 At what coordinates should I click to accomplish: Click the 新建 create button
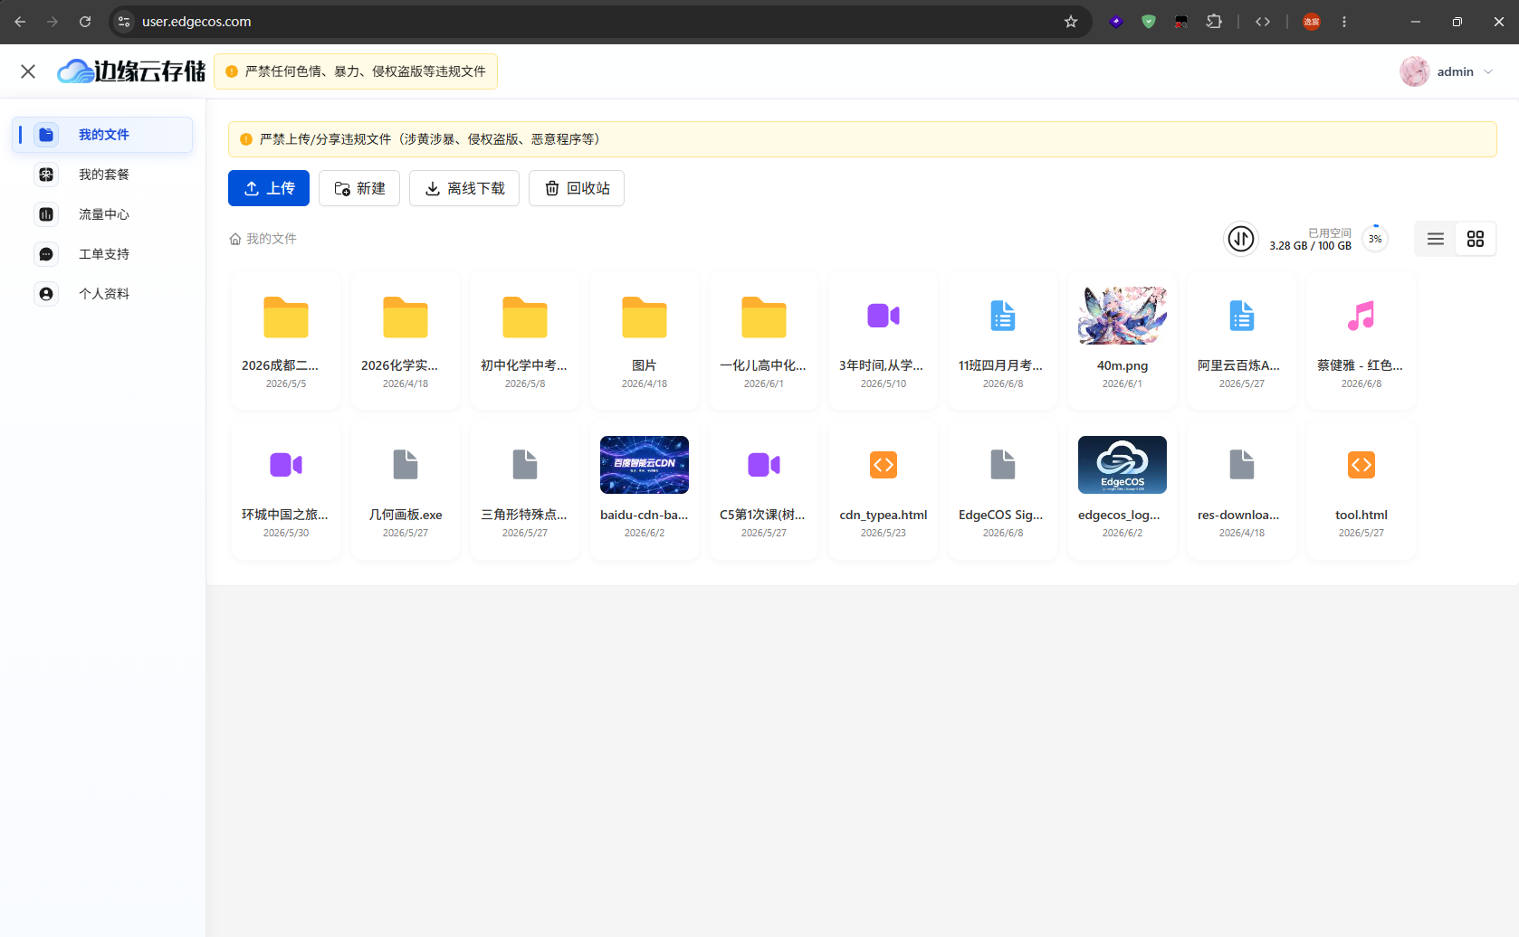pyautogui.click(x=359, y=188)
